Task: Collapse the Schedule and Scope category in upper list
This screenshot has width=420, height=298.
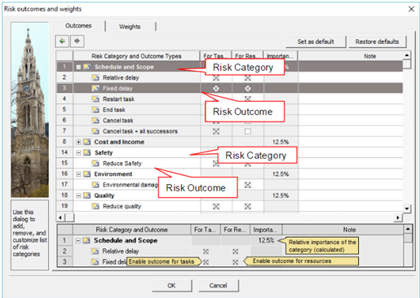Action: [78, 67]
